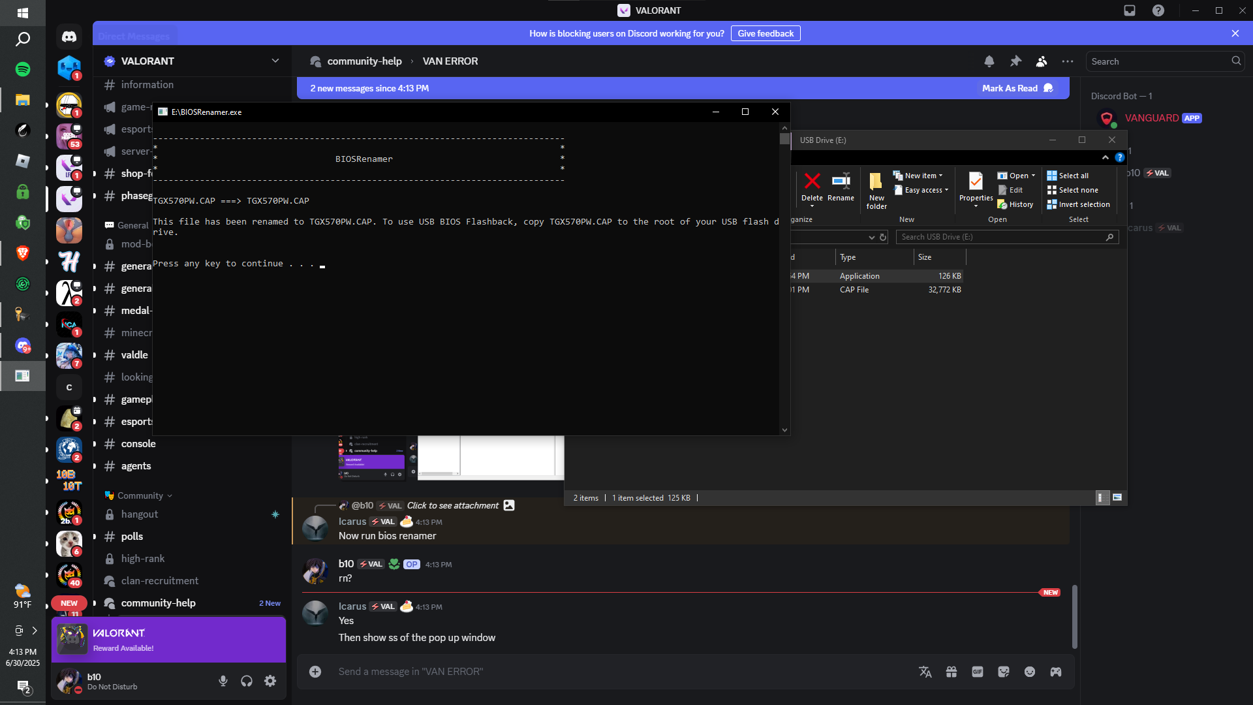Open the GIF picker
This screenshot has height=705, width=1253.
[978, 672]
